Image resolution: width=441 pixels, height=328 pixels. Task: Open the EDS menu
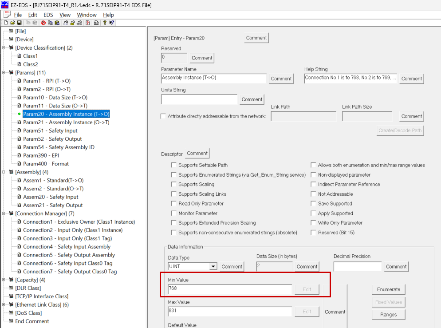pos(48,15)
